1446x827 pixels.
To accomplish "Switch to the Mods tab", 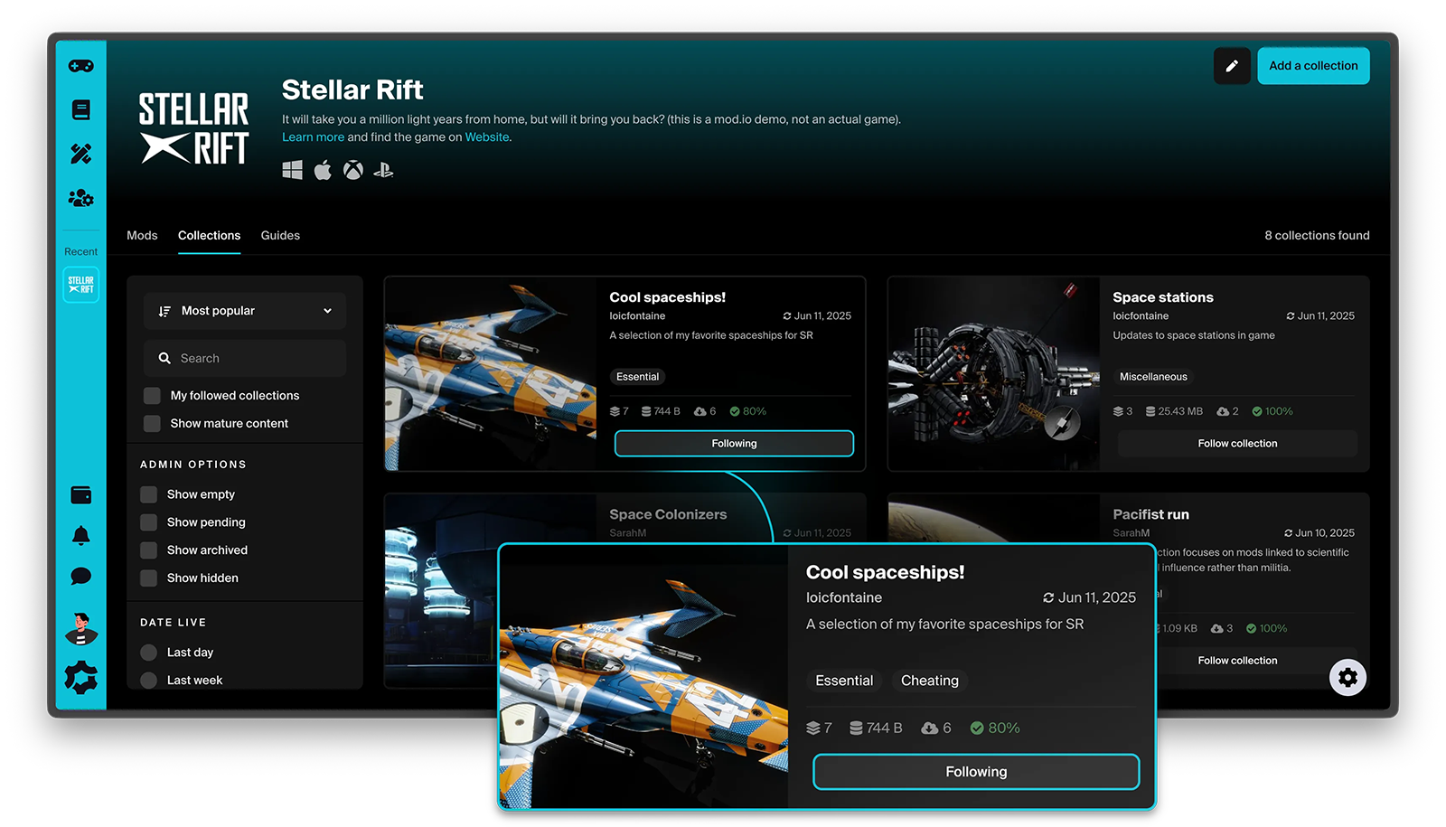I will (x=142, y=235).
